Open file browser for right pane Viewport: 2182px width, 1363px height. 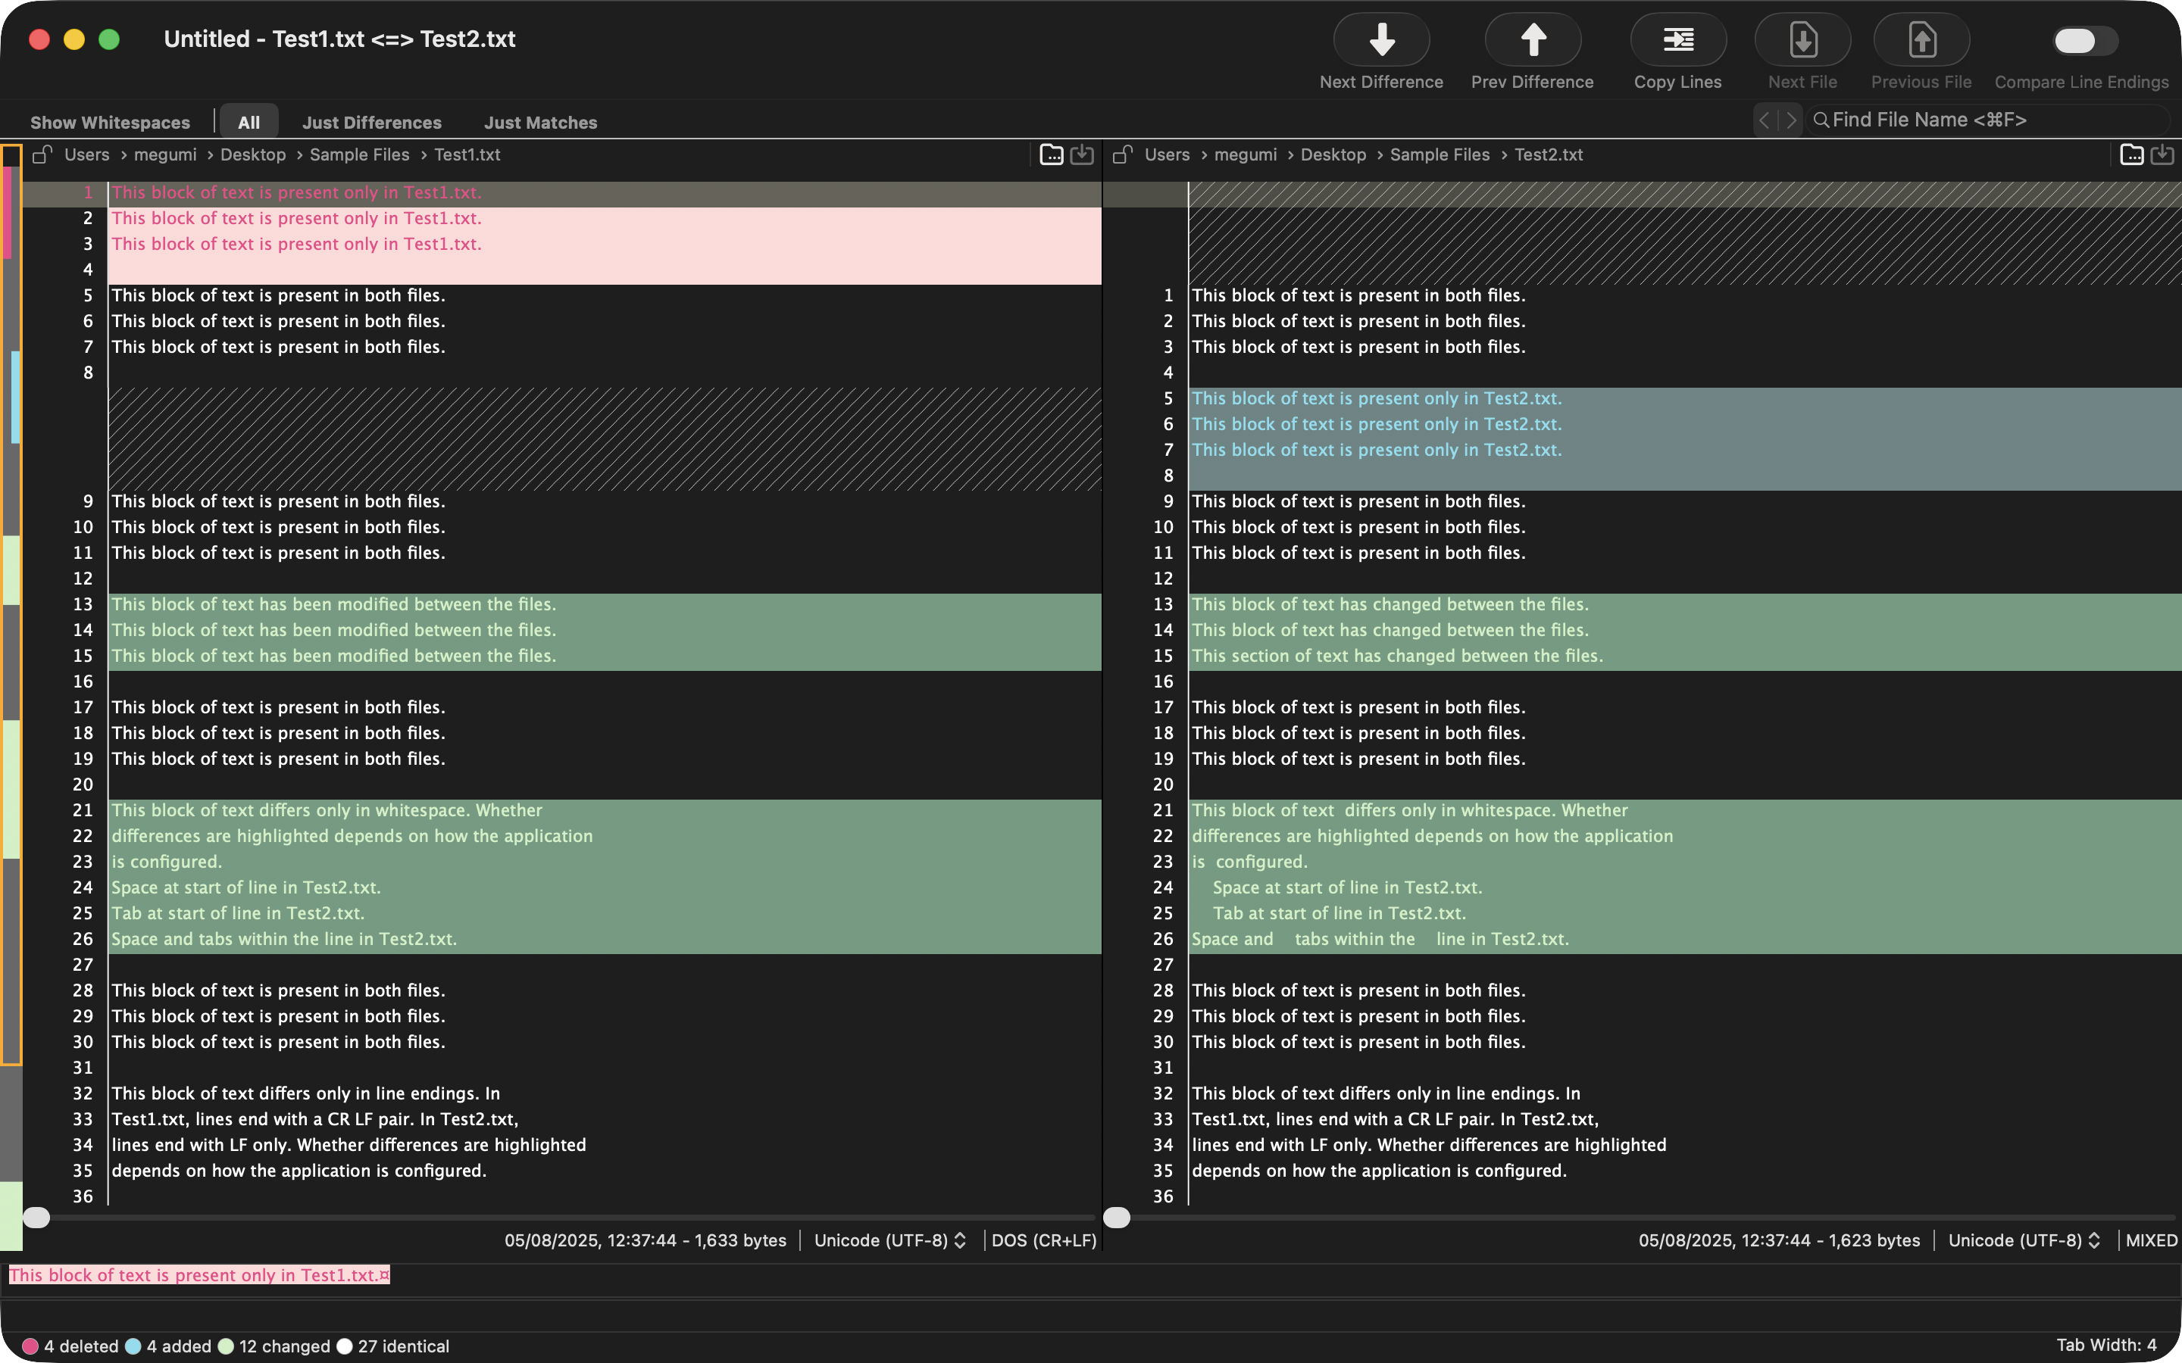click(2131, 154)
